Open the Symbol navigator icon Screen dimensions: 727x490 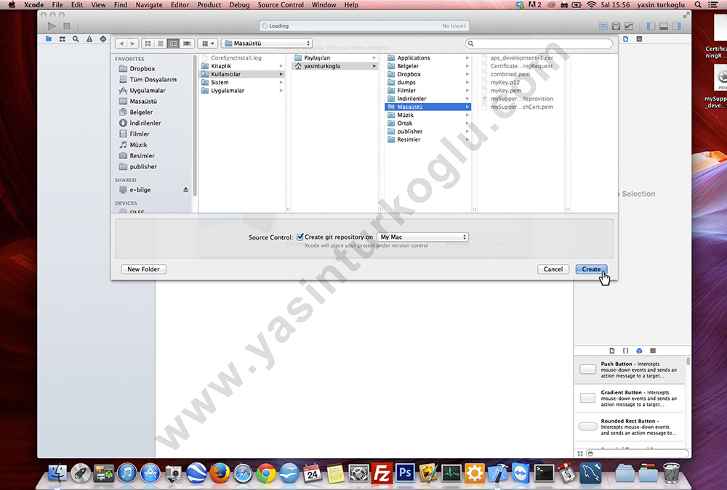[x=62, y=39]
